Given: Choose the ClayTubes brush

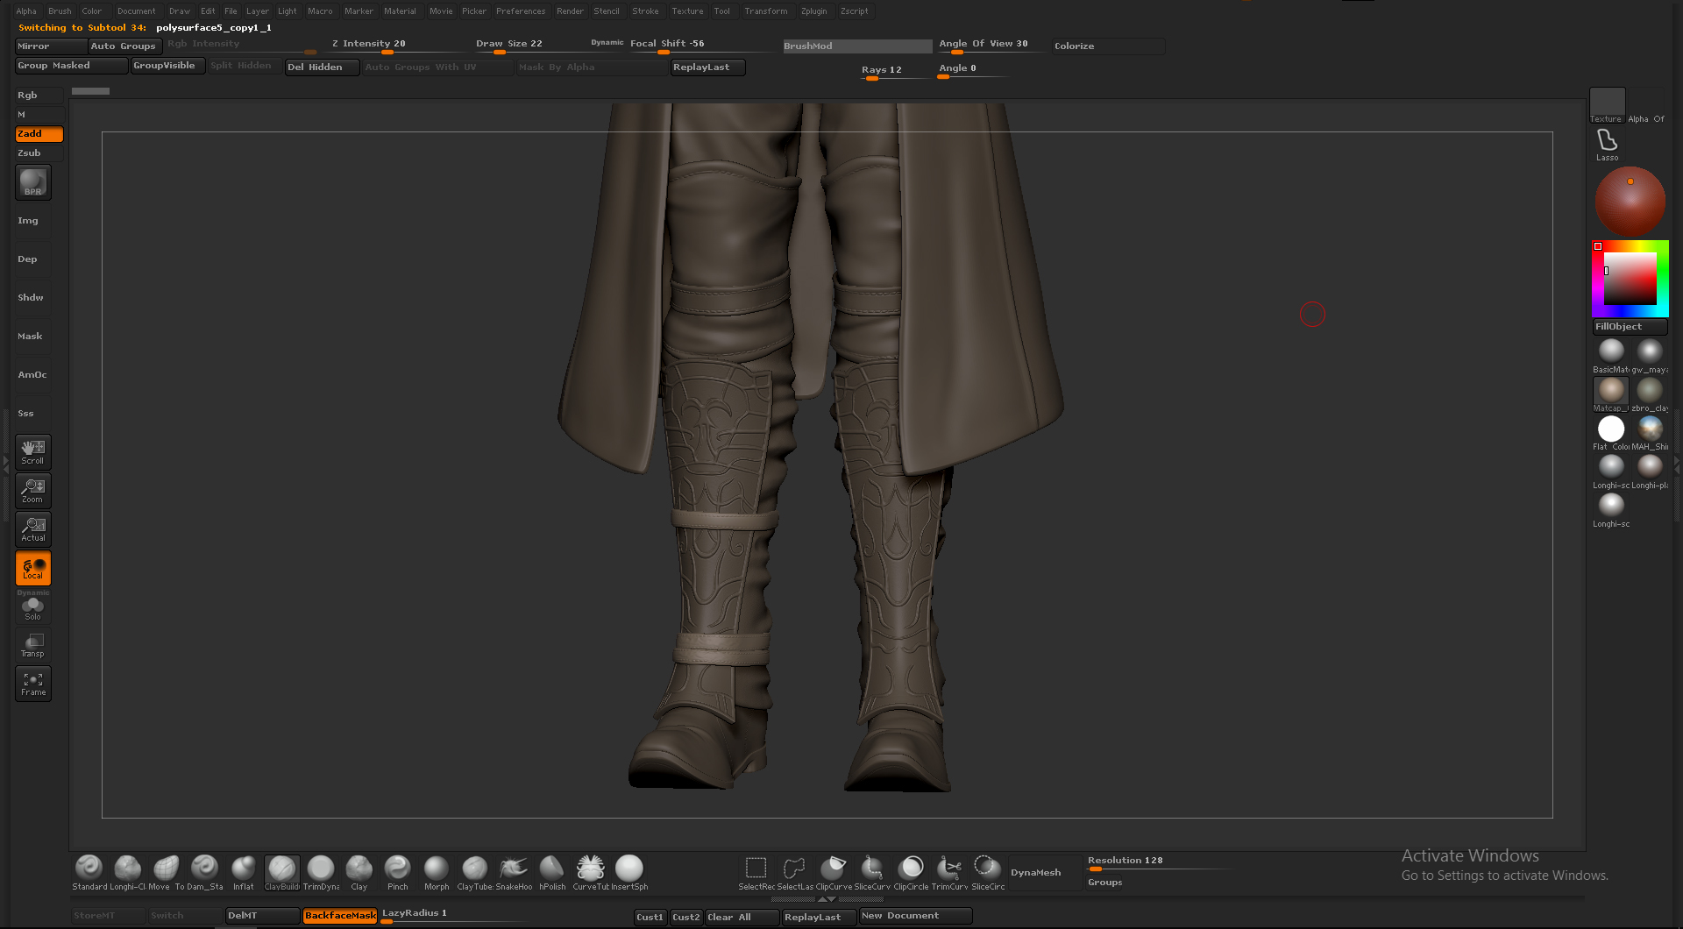Looking at the screenshot, I should point(474,872).
